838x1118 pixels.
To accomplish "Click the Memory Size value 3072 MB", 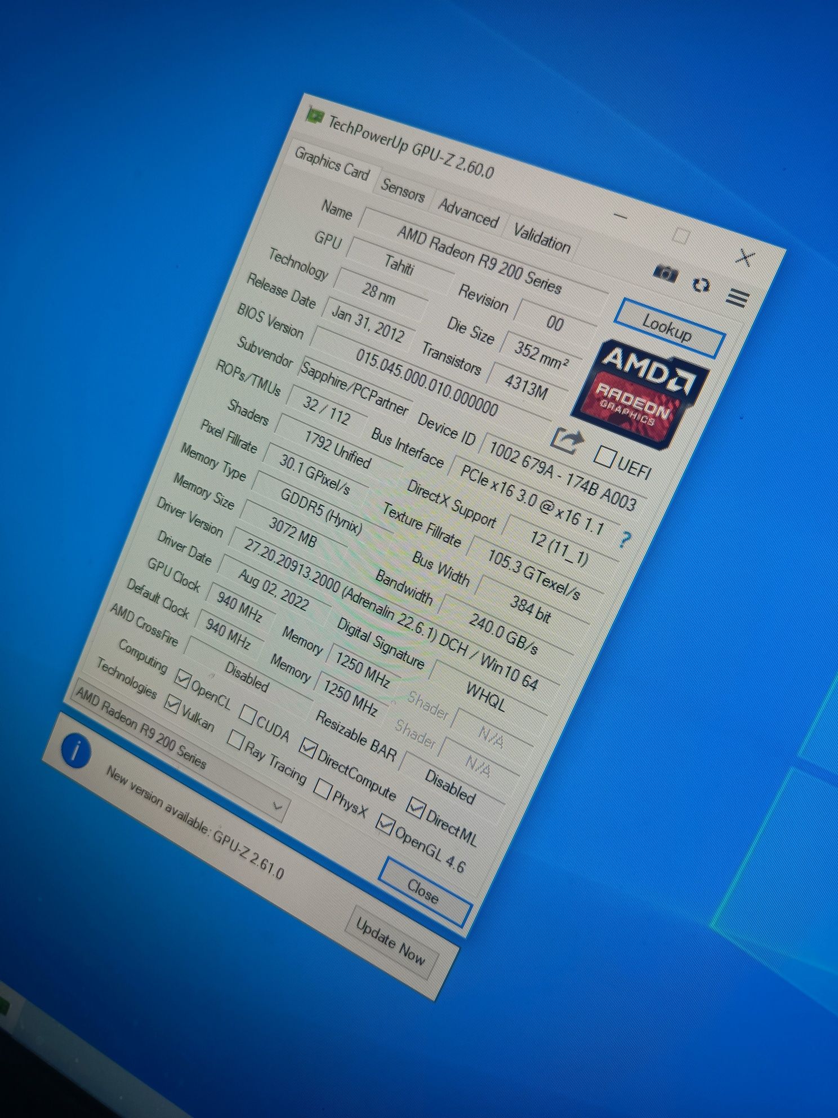I will point(292,532).
